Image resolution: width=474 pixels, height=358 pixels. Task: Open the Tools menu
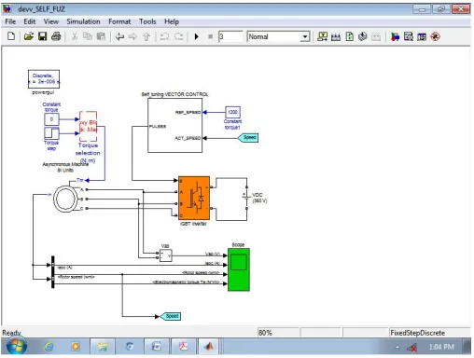(x=147, y=21)
